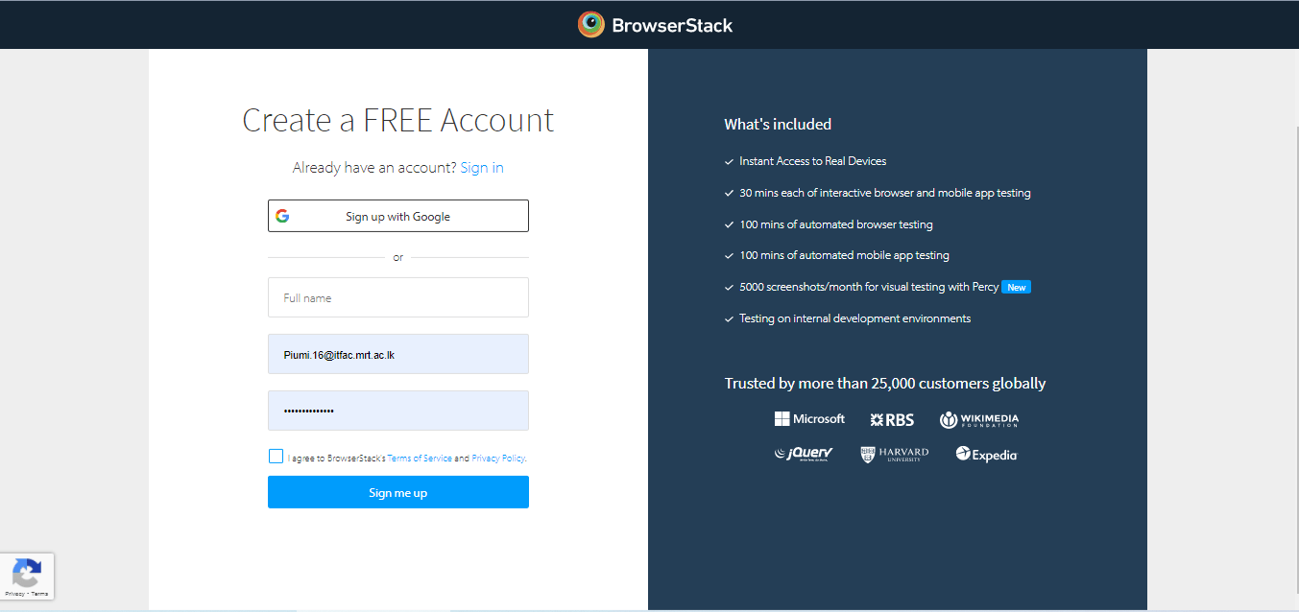This screenshot has width=1299, height=612.
Task: Click 'Instant Access to Real Devices' text
Action: 812,161
